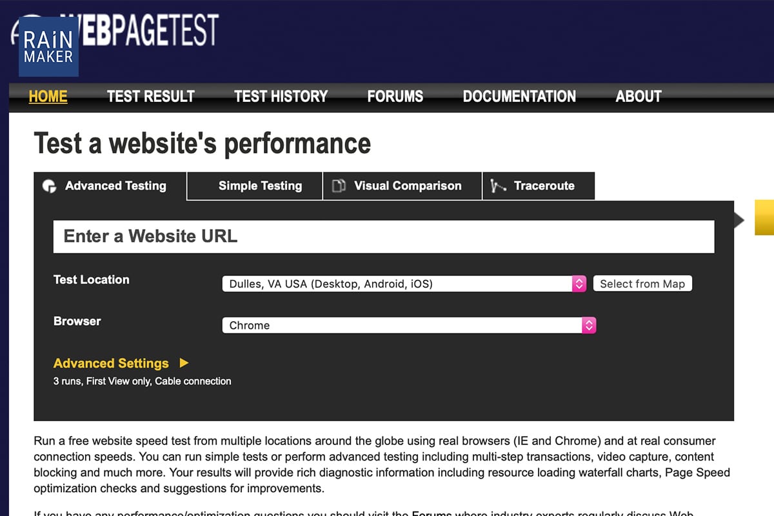This screenshot has height=516, width=774.
Task: Click the gray arrow beside the URL field
Action: pyautogui.click(x=739, y=221)
